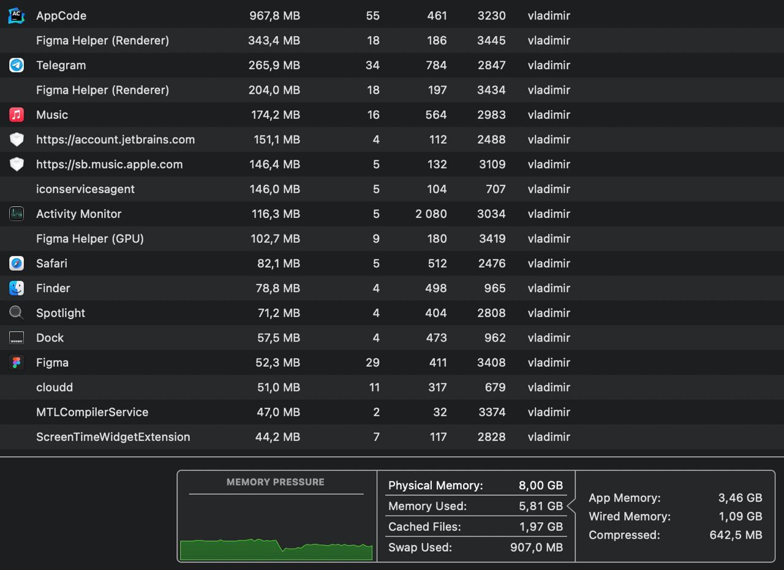Click the AppCode app icon
This screenshot has height=570, width=784.
click(x=17, y=15)
